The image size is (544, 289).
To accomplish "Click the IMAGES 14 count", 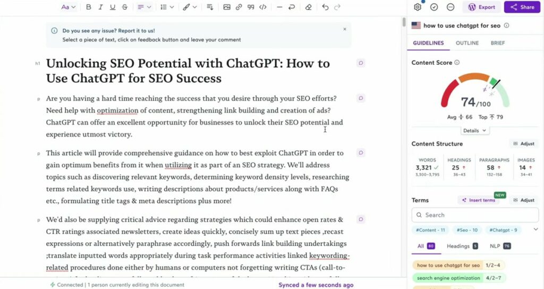I will pyautogui.click(x=526, y=167).
